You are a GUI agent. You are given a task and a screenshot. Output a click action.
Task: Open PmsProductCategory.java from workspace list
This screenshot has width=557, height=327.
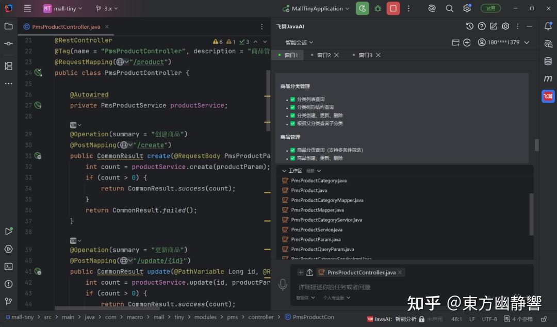pos(319,181)
